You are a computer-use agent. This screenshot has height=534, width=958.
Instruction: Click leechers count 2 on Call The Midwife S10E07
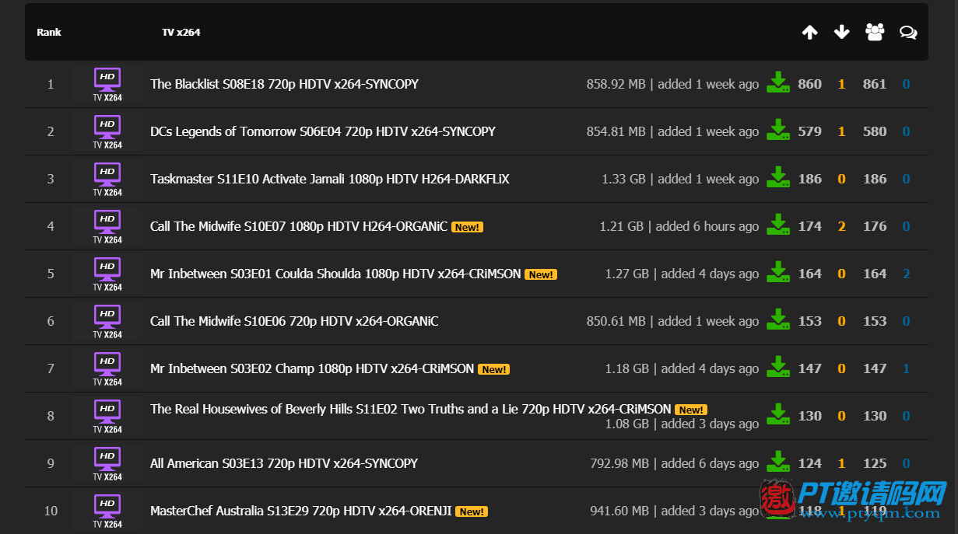(841, 226)
